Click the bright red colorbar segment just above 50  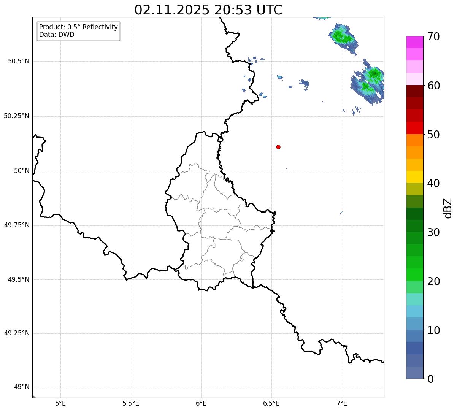(414, 128)
